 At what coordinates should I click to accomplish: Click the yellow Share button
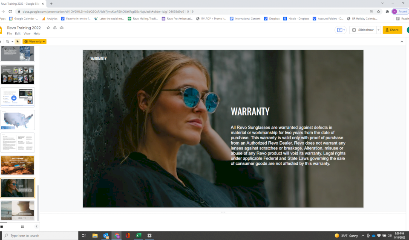click(392, 30)
